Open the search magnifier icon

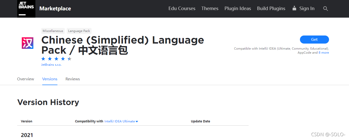(325, 9)
